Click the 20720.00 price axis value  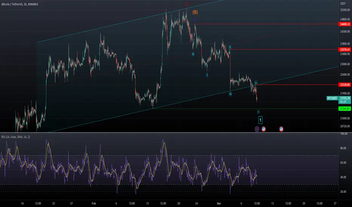click(345, 126)
